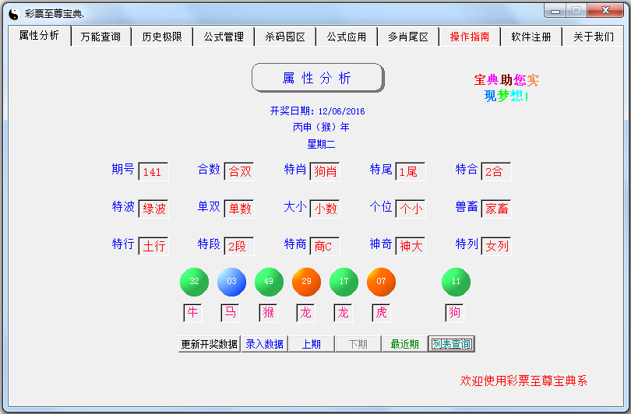Click the 兽畜 field showing 家畜
Viewport: 631px width, 414px height.
(496, 209)
